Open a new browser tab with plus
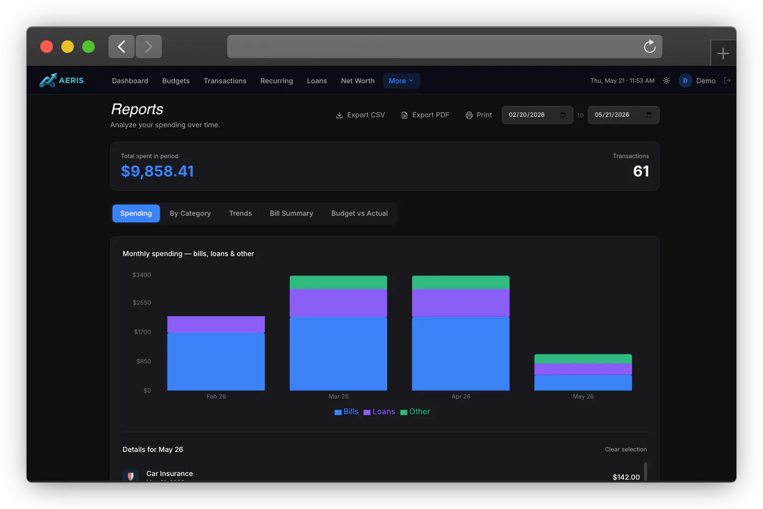Image resolution: width=763 pixels, height=509 pixels. click(723, 53)
